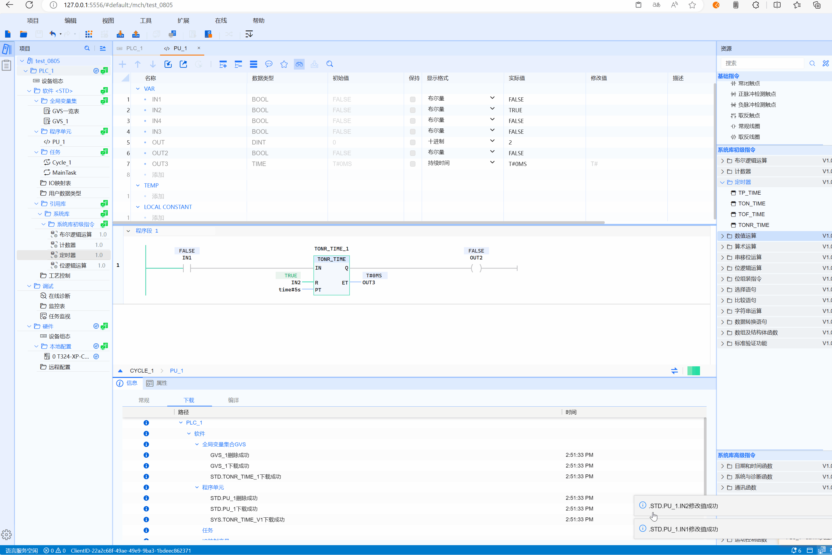This screenshot has width=832, height=555.
Task: Open display format dropdown for OUT
Action: [x=492, y=141]
